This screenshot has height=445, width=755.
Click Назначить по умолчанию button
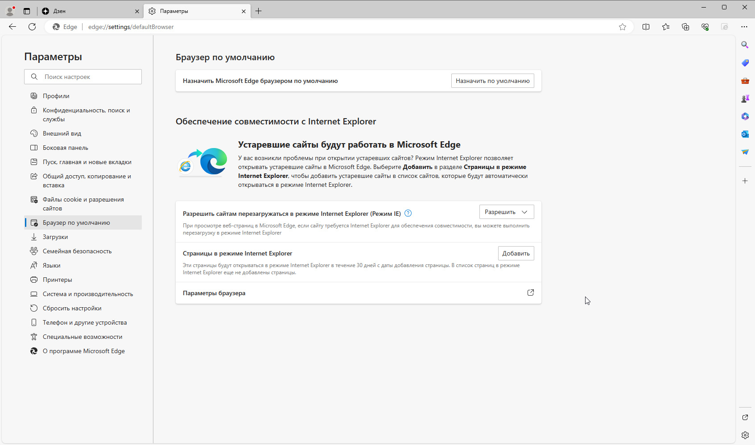(493, 81)
